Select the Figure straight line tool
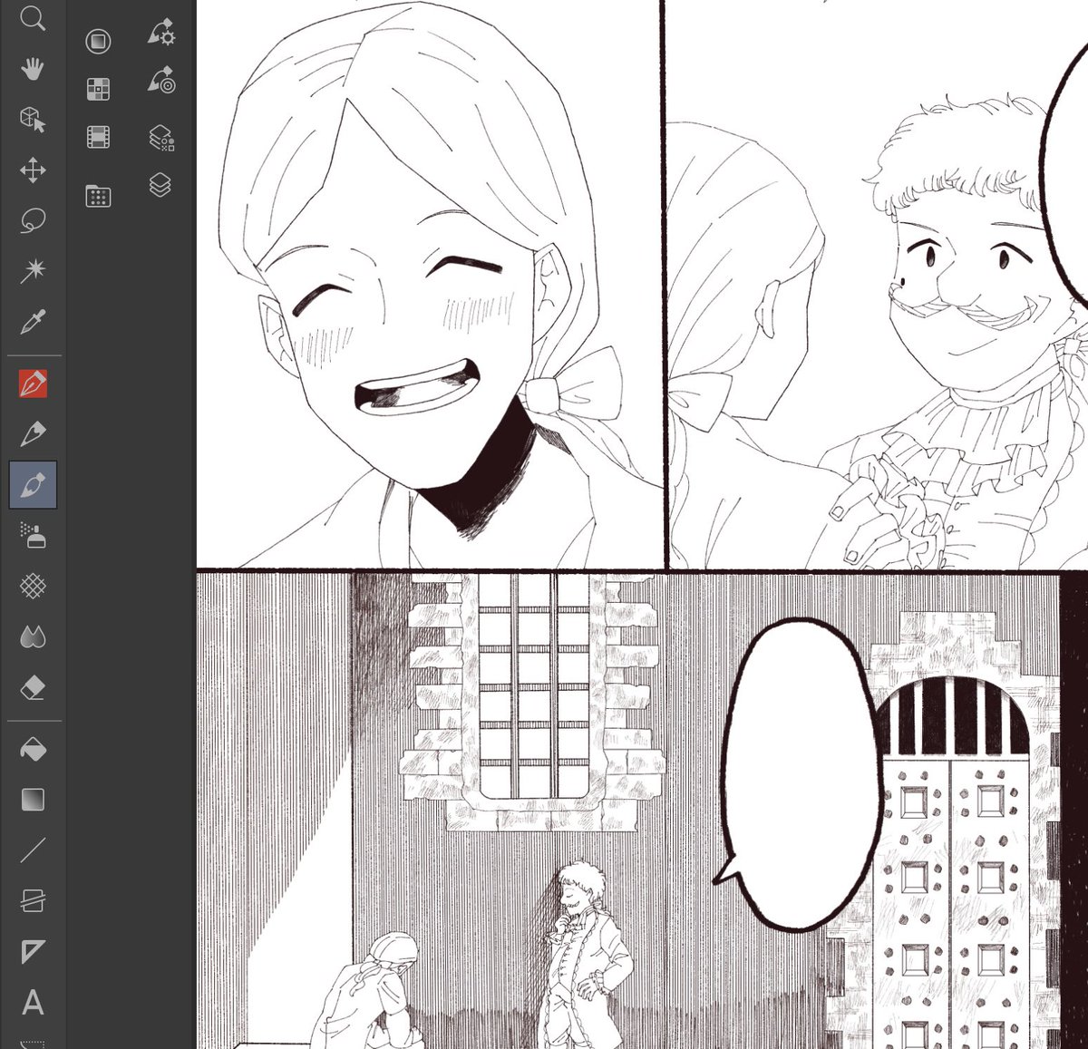The height and width of the screenshot is (1049, 1088). tap(33, 850)
